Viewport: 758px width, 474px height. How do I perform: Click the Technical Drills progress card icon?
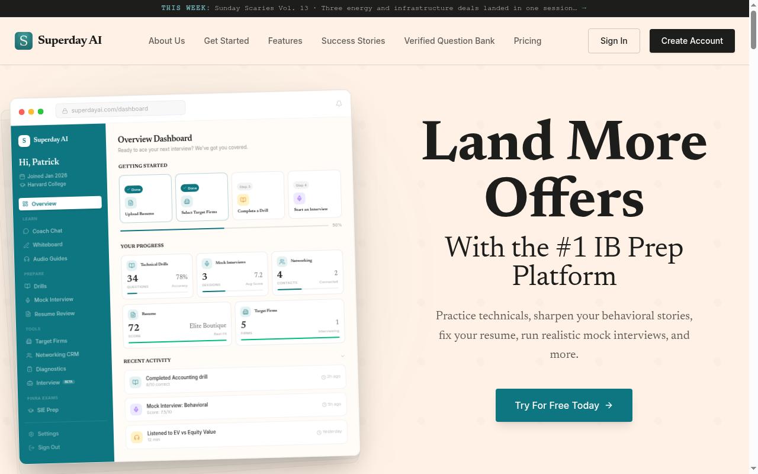tap(132, 265)
